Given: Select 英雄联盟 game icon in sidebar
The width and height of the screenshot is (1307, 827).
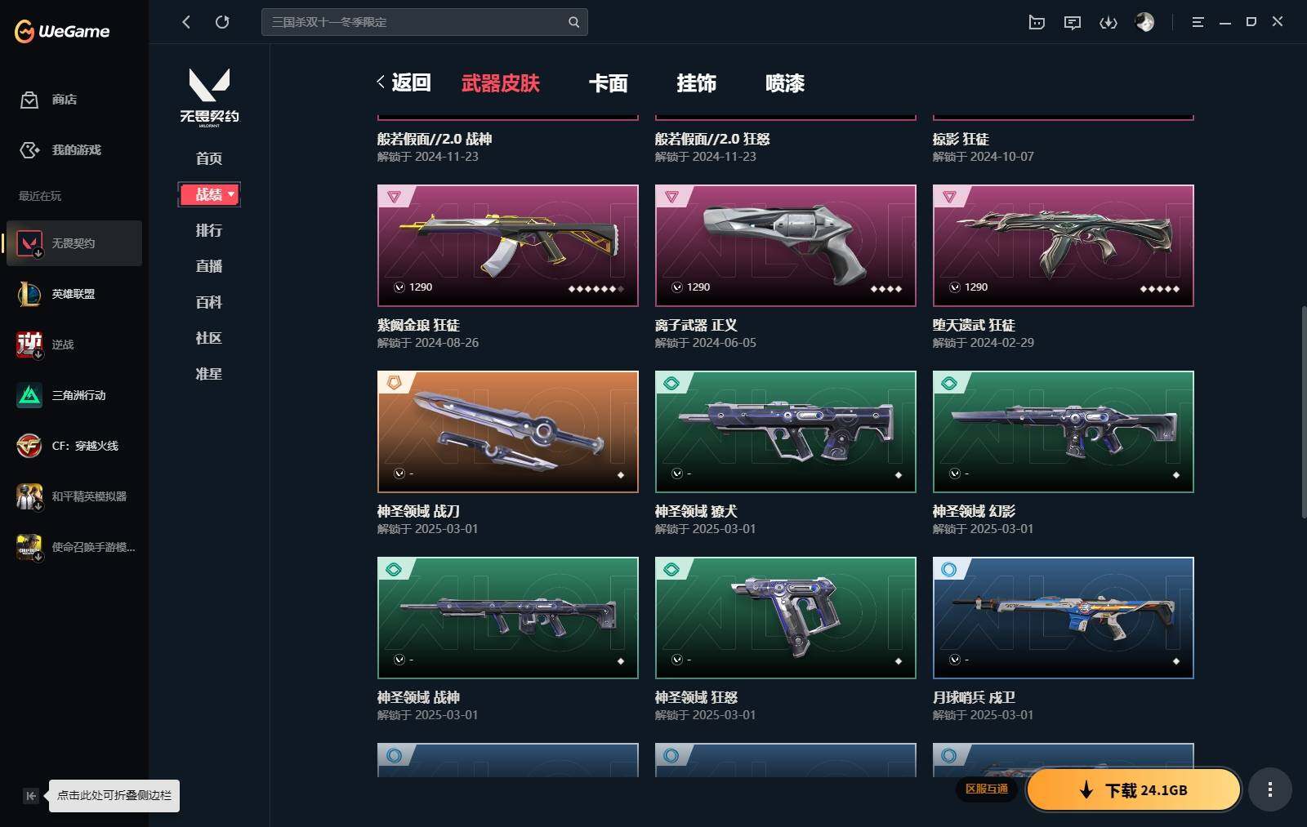Looking at the screenshot, I should tap(29, 294).
